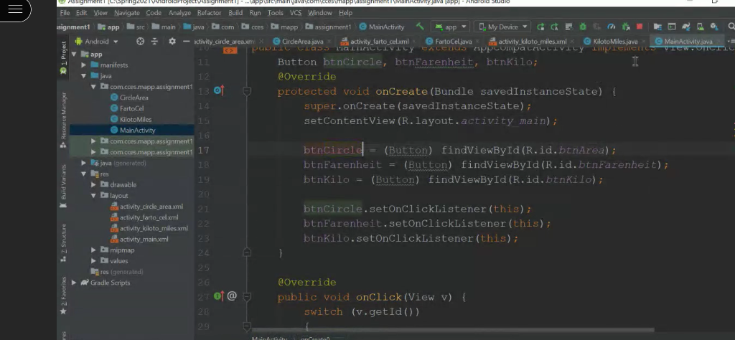Open activity_main.xml in the project tree
This screenshot has width=735, height=340.
[x=144, y=240]
